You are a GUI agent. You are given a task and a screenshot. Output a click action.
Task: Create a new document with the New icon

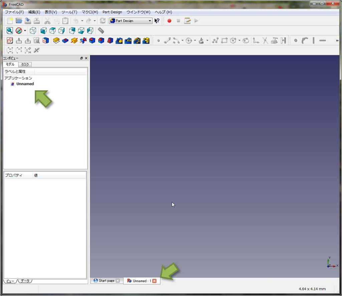pos(10,21)
